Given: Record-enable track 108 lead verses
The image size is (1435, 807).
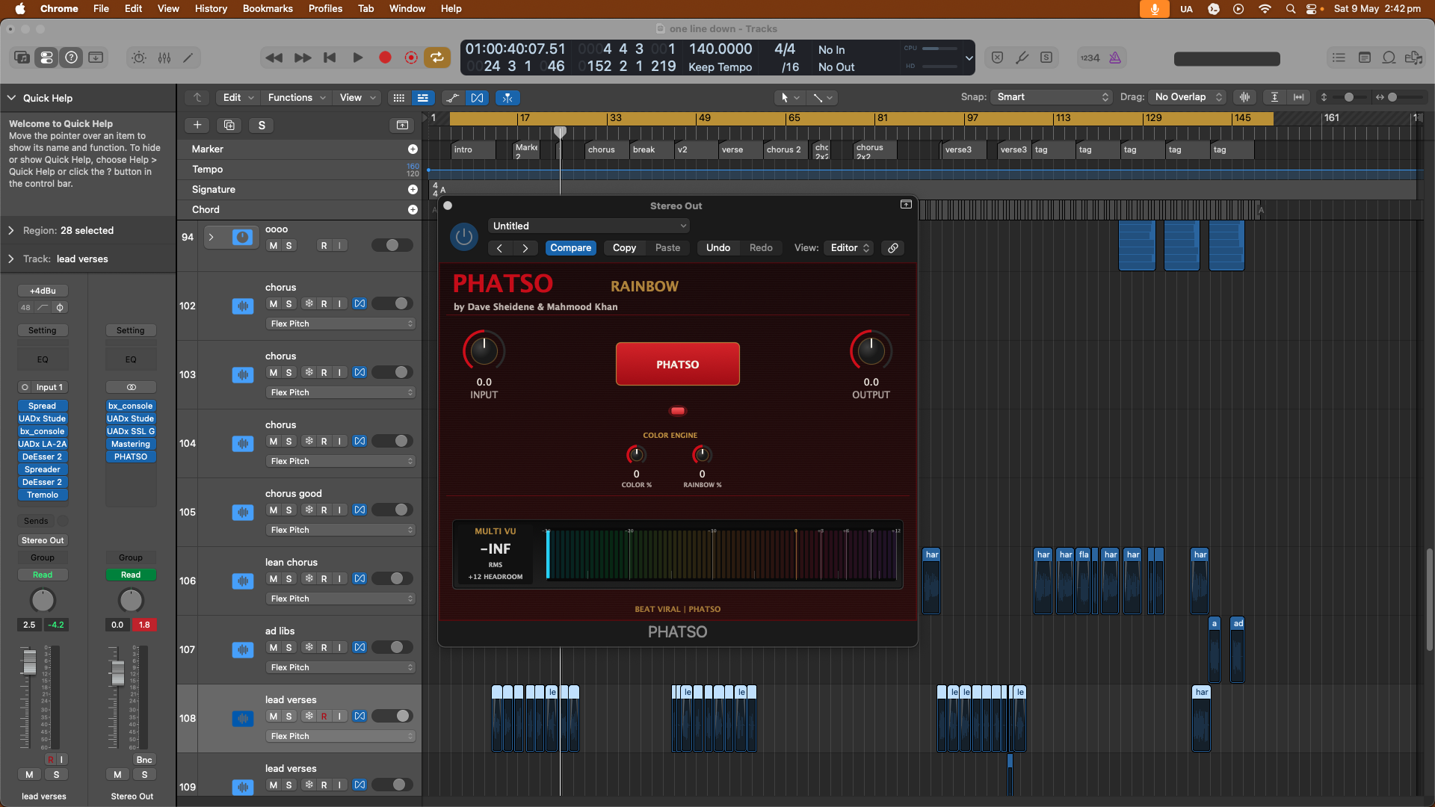Looking at the screenshot, I should [324, 717].
